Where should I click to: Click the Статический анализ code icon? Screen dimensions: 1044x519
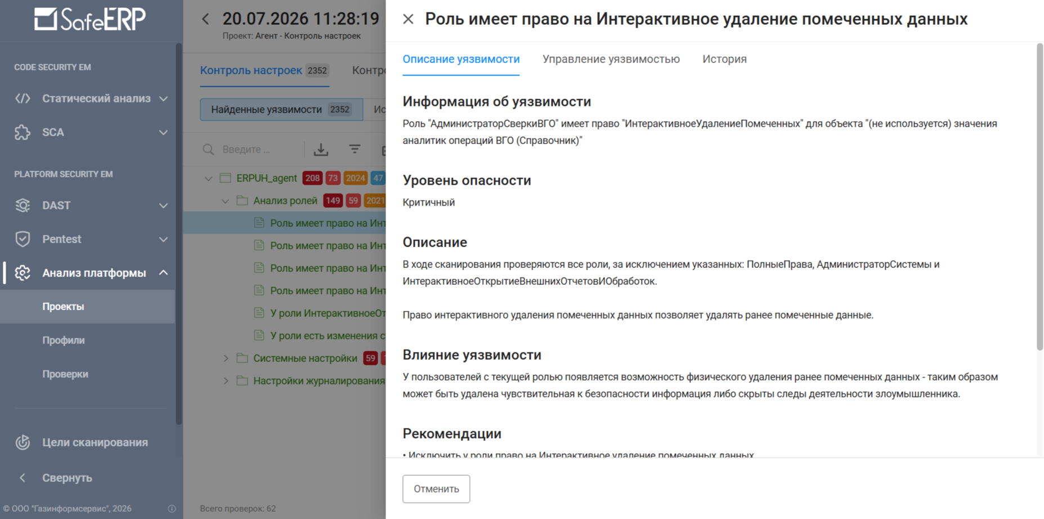coord(23,99)
